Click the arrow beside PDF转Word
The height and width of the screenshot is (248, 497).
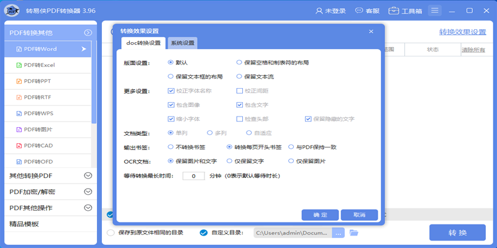pos(84,49)
